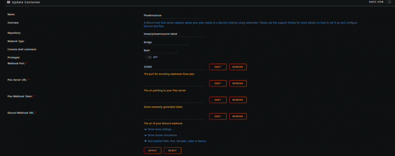
Task: Click the 'Plex Webhook Token:' label
Action: [20, 96]
